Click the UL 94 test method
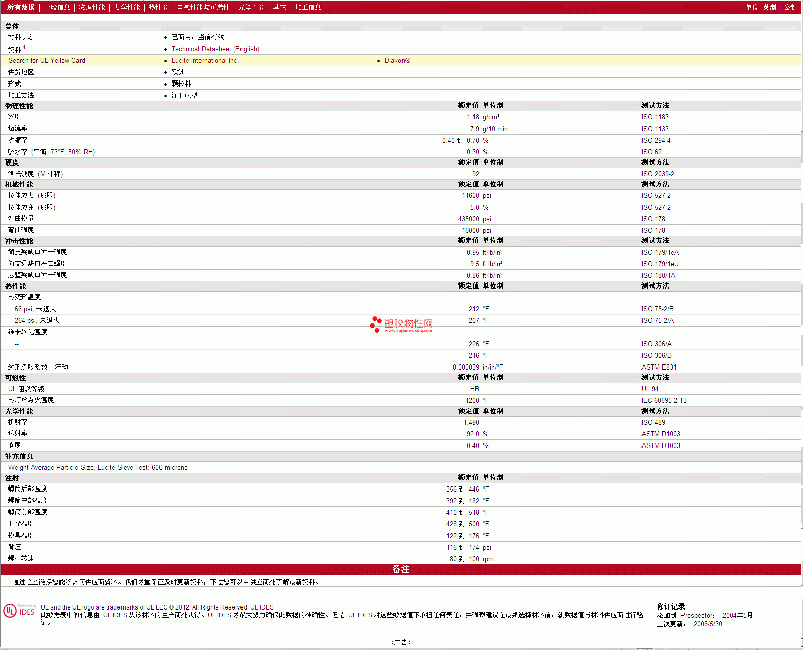 click(x=650, y=389)
